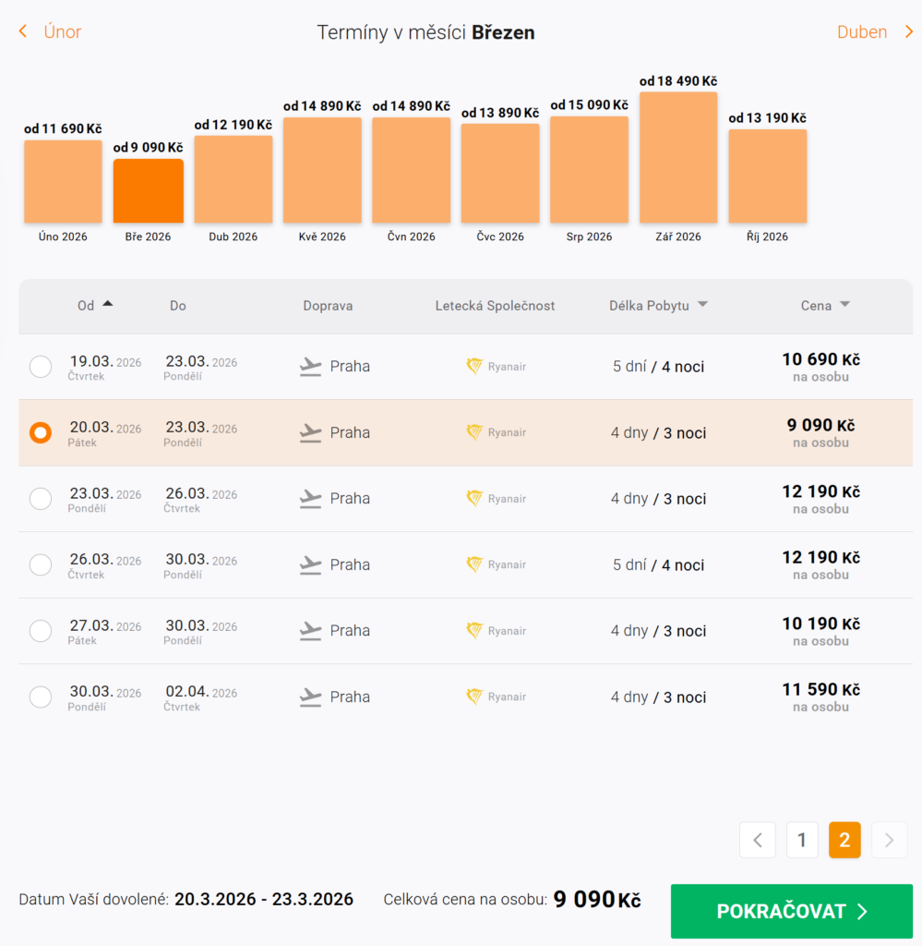Viewport: 922px width, 946px height.
Task: Click the Ryanair logo in the 30.03. departure row
Action: click(x=474, y=697)
